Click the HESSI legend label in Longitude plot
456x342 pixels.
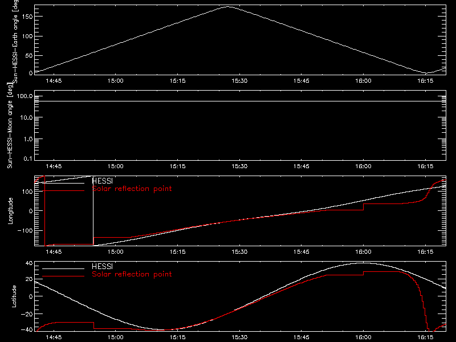(102, 181)
